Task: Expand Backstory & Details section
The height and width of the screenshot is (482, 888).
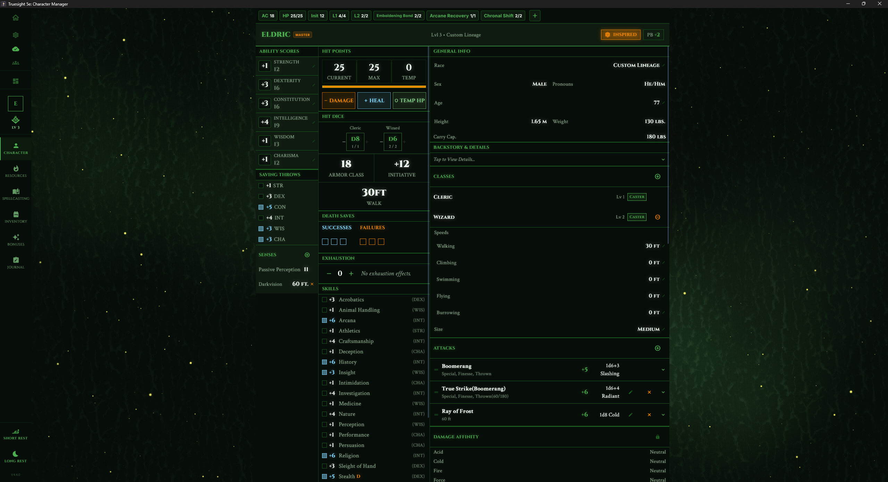Action: (663, 160)
